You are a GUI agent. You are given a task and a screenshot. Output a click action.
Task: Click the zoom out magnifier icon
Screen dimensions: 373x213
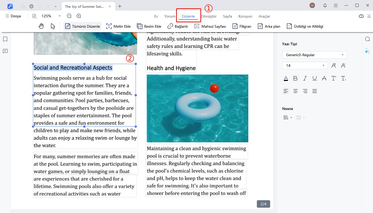69,16
